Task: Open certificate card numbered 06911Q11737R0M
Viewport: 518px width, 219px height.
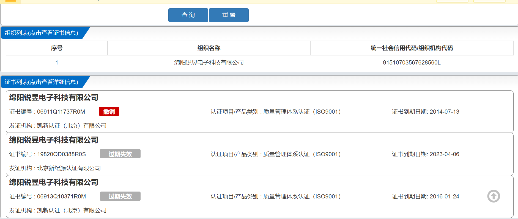Action: 260,112
